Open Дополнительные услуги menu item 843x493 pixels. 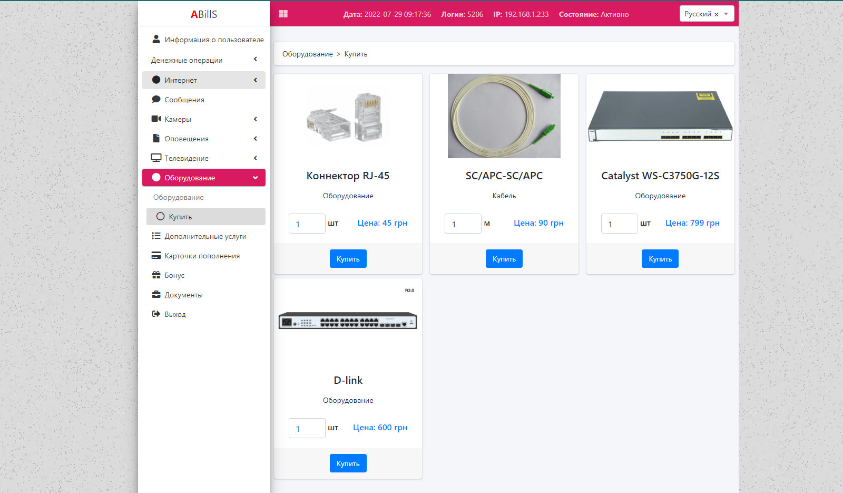[205, 236]
